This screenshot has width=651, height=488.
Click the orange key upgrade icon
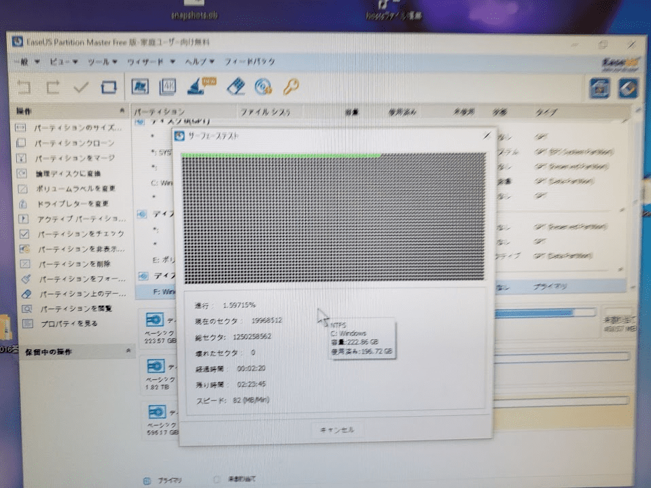coord(291,87)
